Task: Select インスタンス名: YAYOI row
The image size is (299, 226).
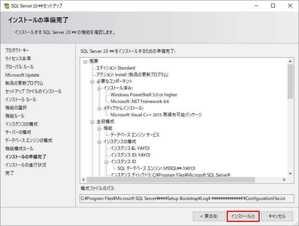Action: [x=130, y=148]
